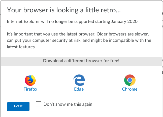Click the "latest features." text line
Screen dimensions: 163x117
click(21, 47)
